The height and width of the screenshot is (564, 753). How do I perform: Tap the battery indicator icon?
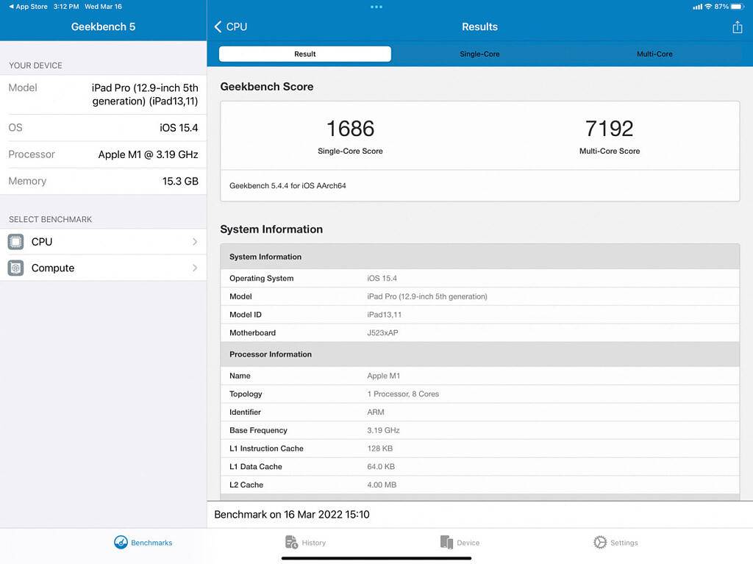(737, 7)
